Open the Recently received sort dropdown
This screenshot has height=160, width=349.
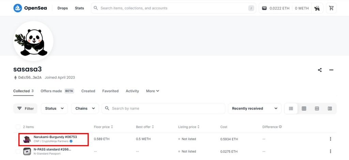click(x=255, y=109)
